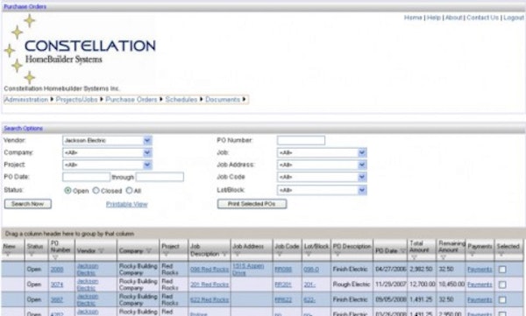Expand the Project dropdown
The image size is (526, 316).
[107, 165]
